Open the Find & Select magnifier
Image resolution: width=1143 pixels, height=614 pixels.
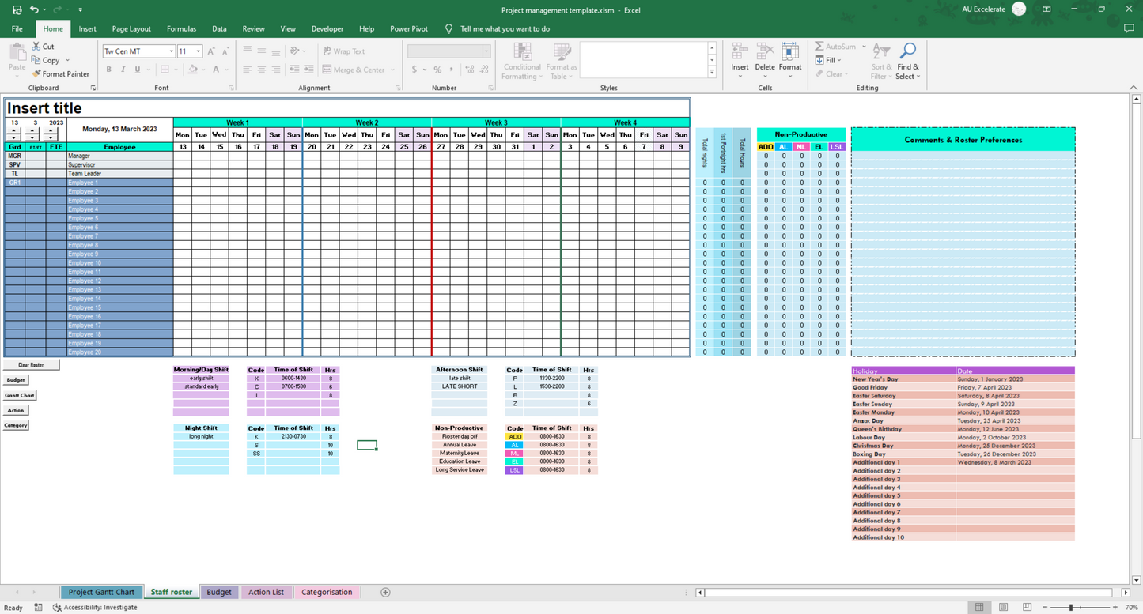[908, 61]
